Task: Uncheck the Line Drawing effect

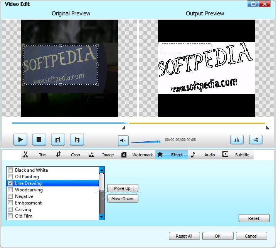Action: (10, 183)
